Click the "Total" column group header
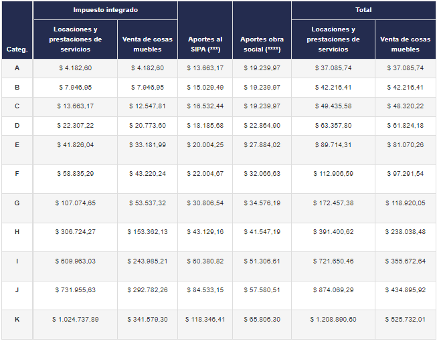The width and height of the screenshot is (437, 343). [363, 11]
